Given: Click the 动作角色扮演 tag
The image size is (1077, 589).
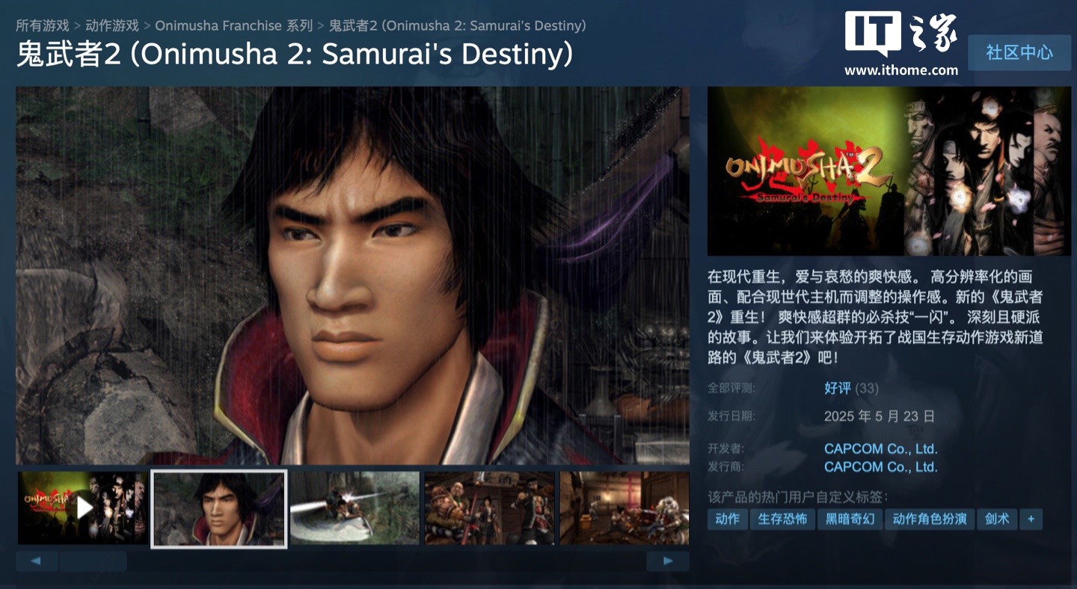Looking at the screenshot, I should tap(930, 519).
